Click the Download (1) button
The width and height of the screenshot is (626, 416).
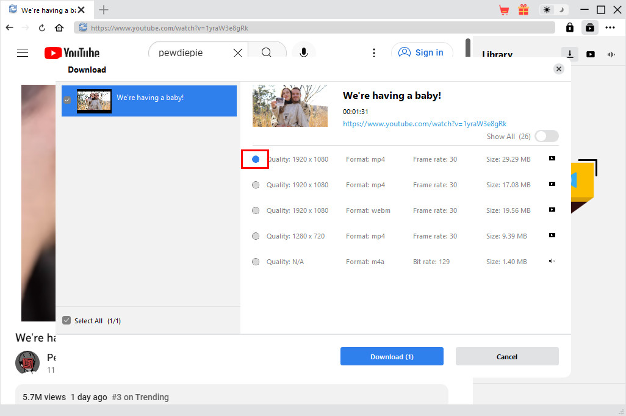click(392, 356)
